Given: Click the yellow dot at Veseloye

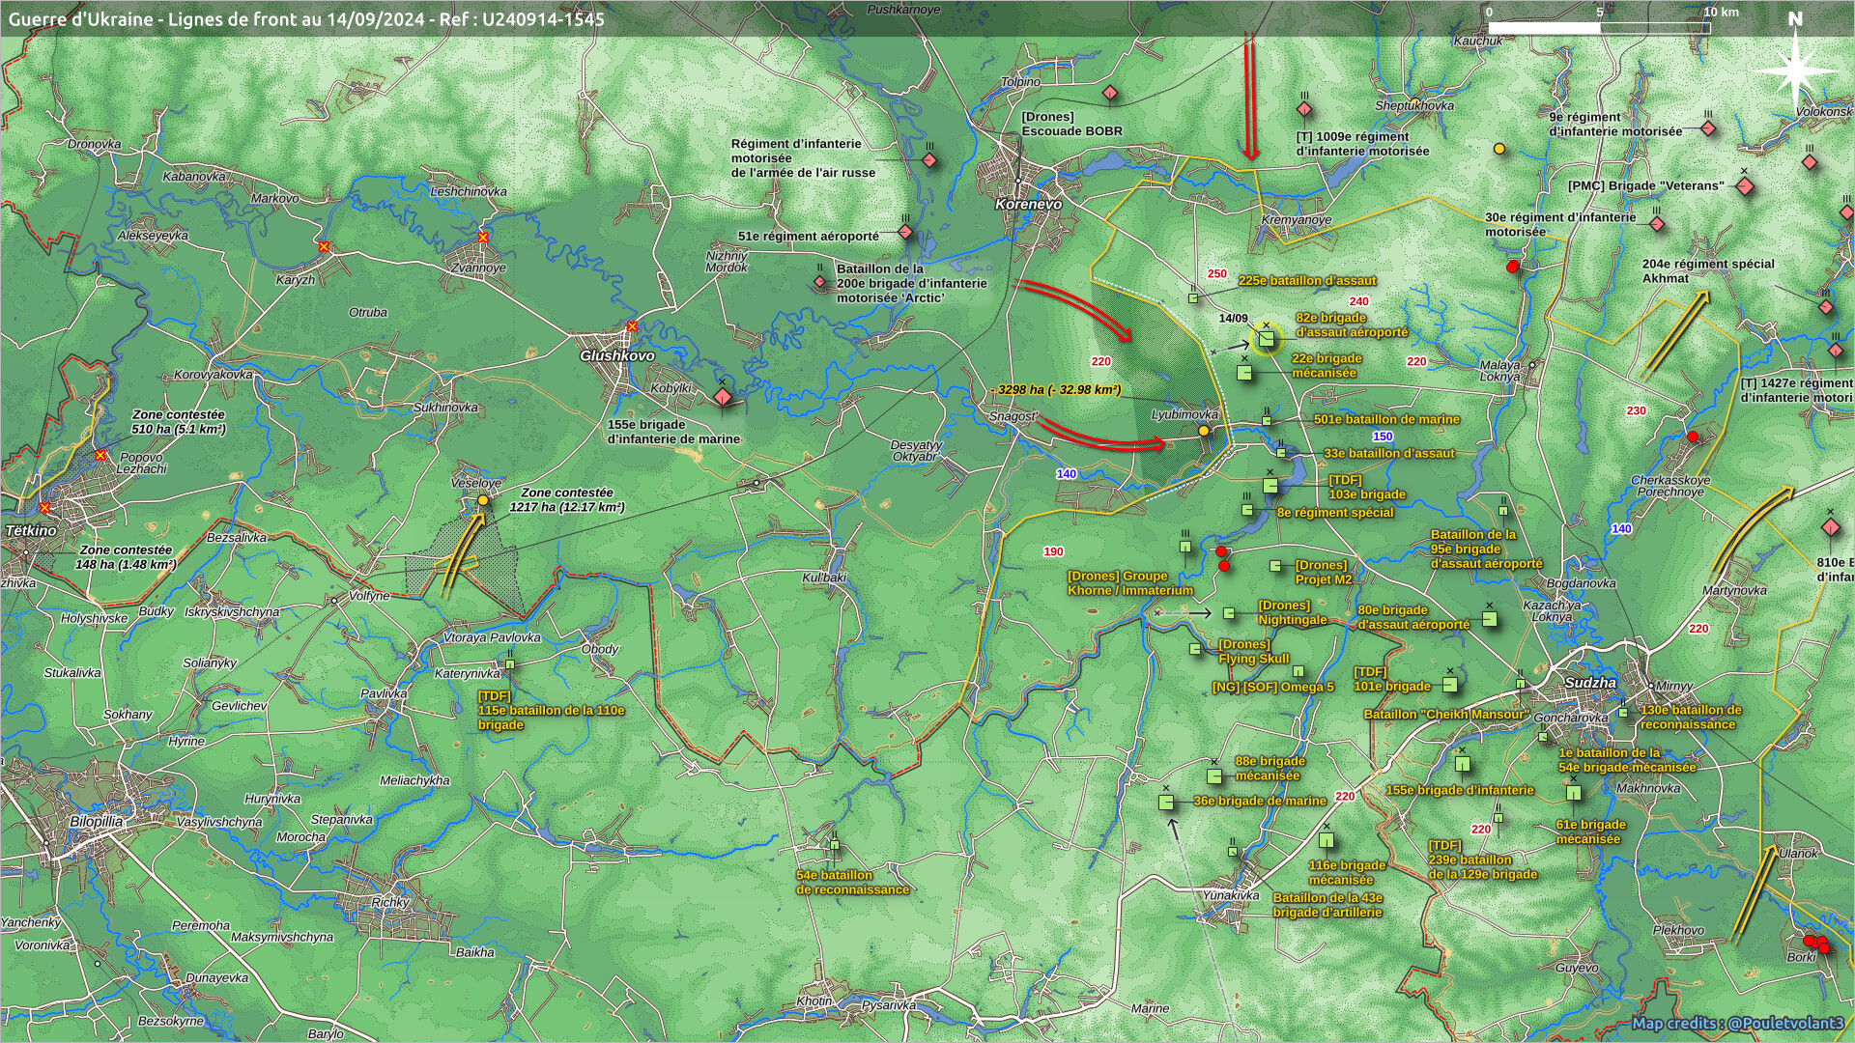Looking at the screenshot, I should pos(483,500).
